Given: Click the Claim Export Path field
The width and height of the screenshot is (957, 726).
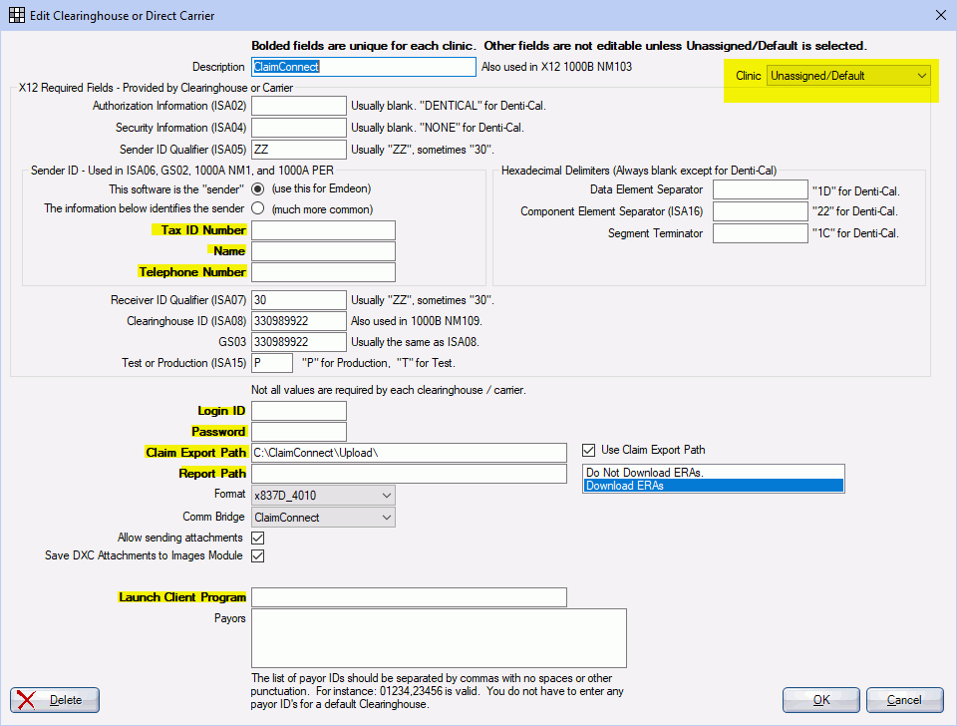Looking at the screenshot, I should 409,453.
